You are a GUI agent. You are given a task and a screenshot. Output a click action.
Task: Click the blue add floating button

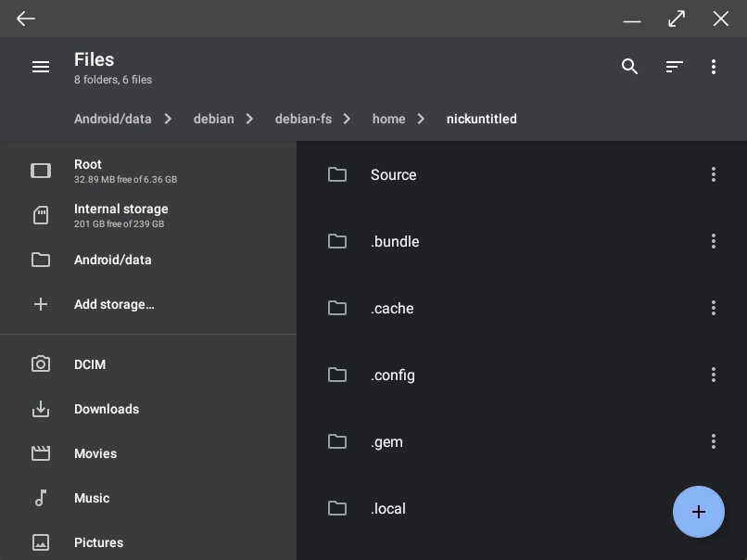[699, 512]
